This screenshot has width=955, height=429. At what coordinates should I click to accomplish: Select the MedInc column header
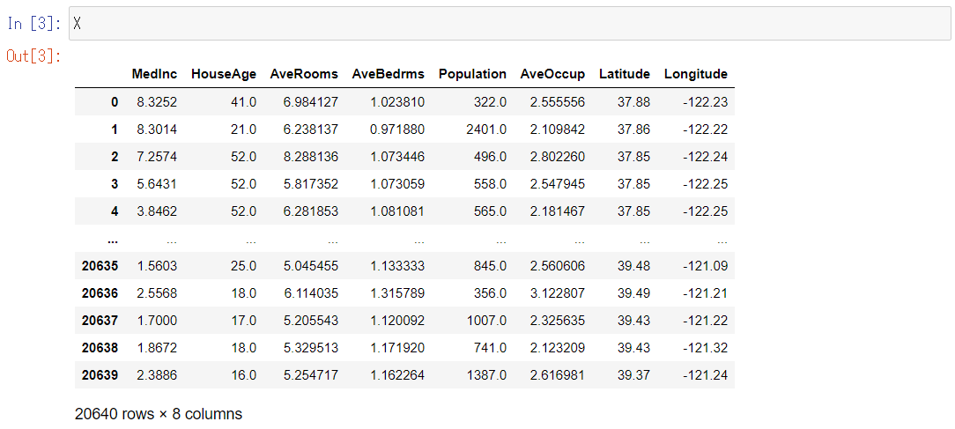[154, 74]
